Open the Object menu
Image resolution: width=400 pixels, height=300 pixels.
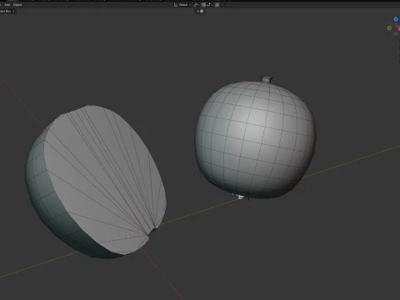point(17,5)
